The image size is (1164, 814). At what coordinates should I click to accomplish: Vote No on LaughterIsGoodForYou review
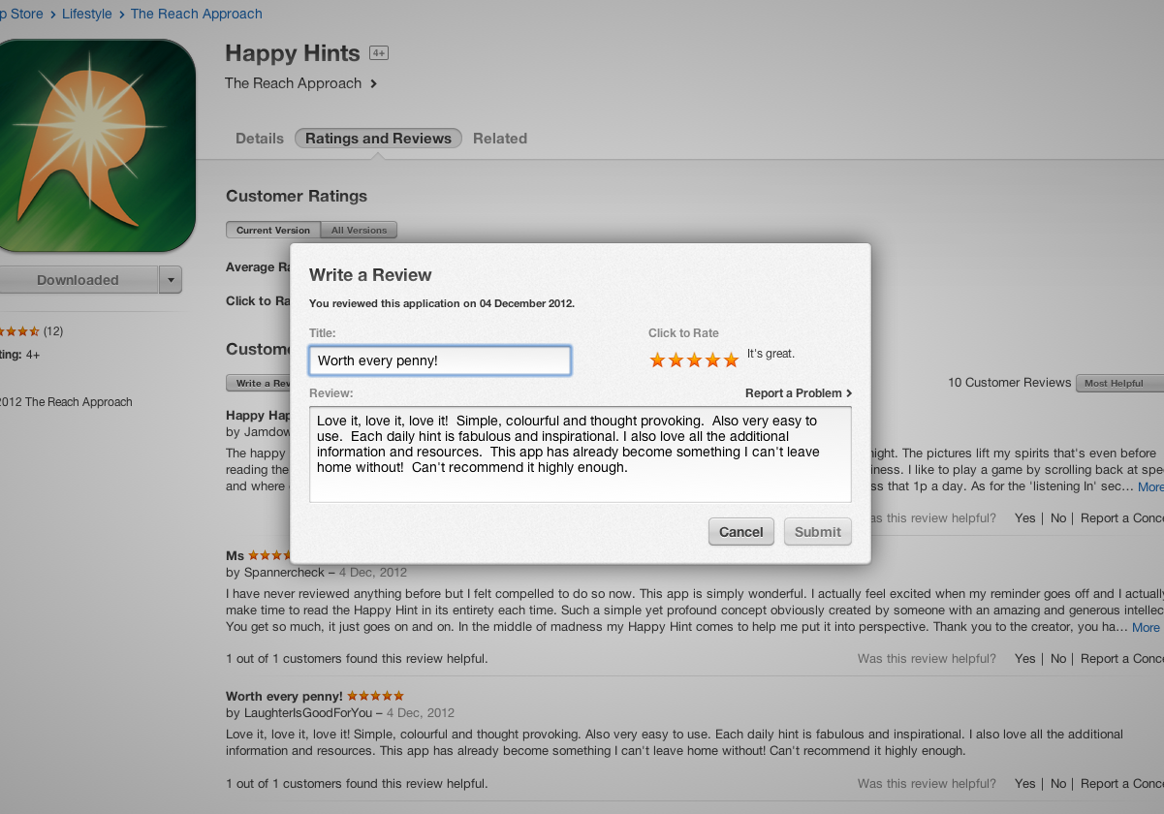coord(1058,784)
